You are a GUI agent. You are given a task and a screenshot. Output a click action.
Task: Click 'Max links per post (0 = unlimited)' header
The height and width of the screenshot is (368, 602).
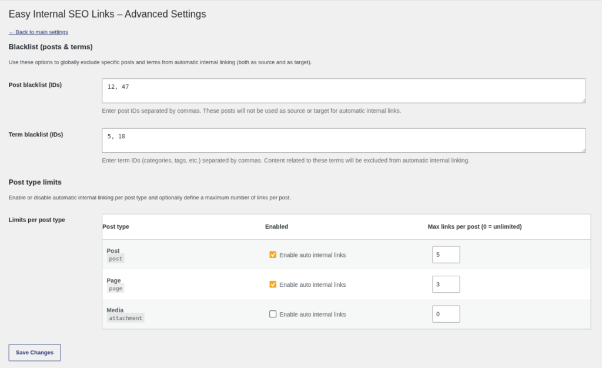[474, 227]
